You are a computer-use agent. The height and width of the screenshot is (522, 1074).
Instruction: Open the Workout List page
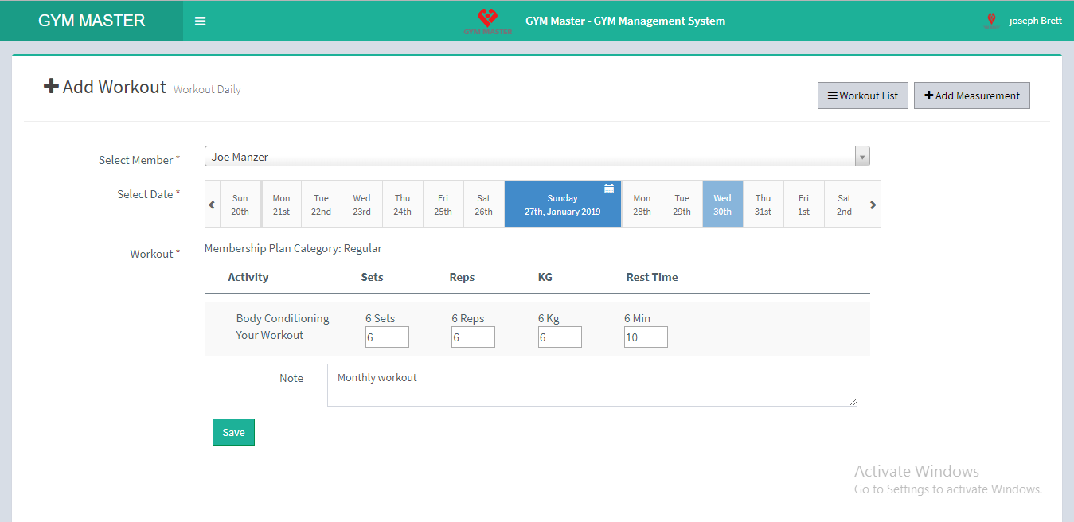pyautogui.click(x=862, y=95)
